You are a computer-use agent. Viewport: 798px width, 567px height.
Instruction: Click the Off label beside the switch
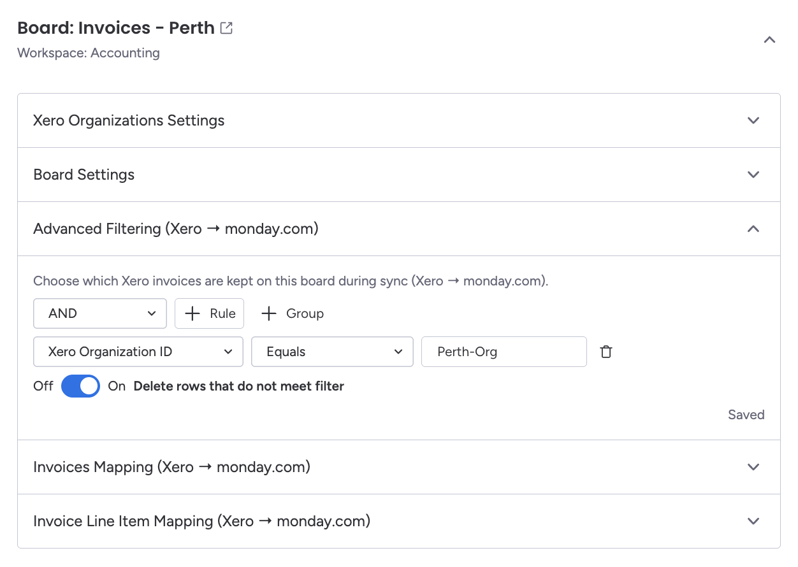pos(43,386)
